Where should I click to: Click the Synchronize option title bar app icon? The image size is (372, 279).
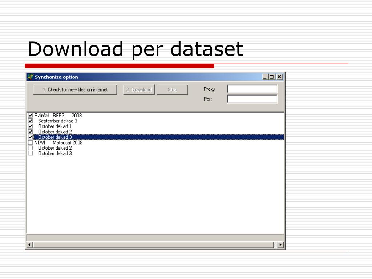[x=30, y=77]
